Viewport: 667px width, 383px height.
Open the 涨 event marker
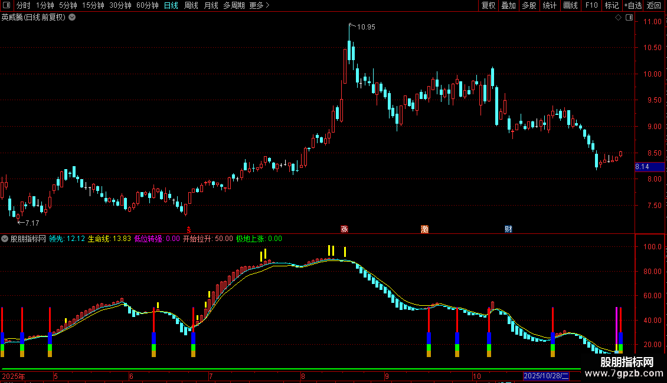coord(345,229)
